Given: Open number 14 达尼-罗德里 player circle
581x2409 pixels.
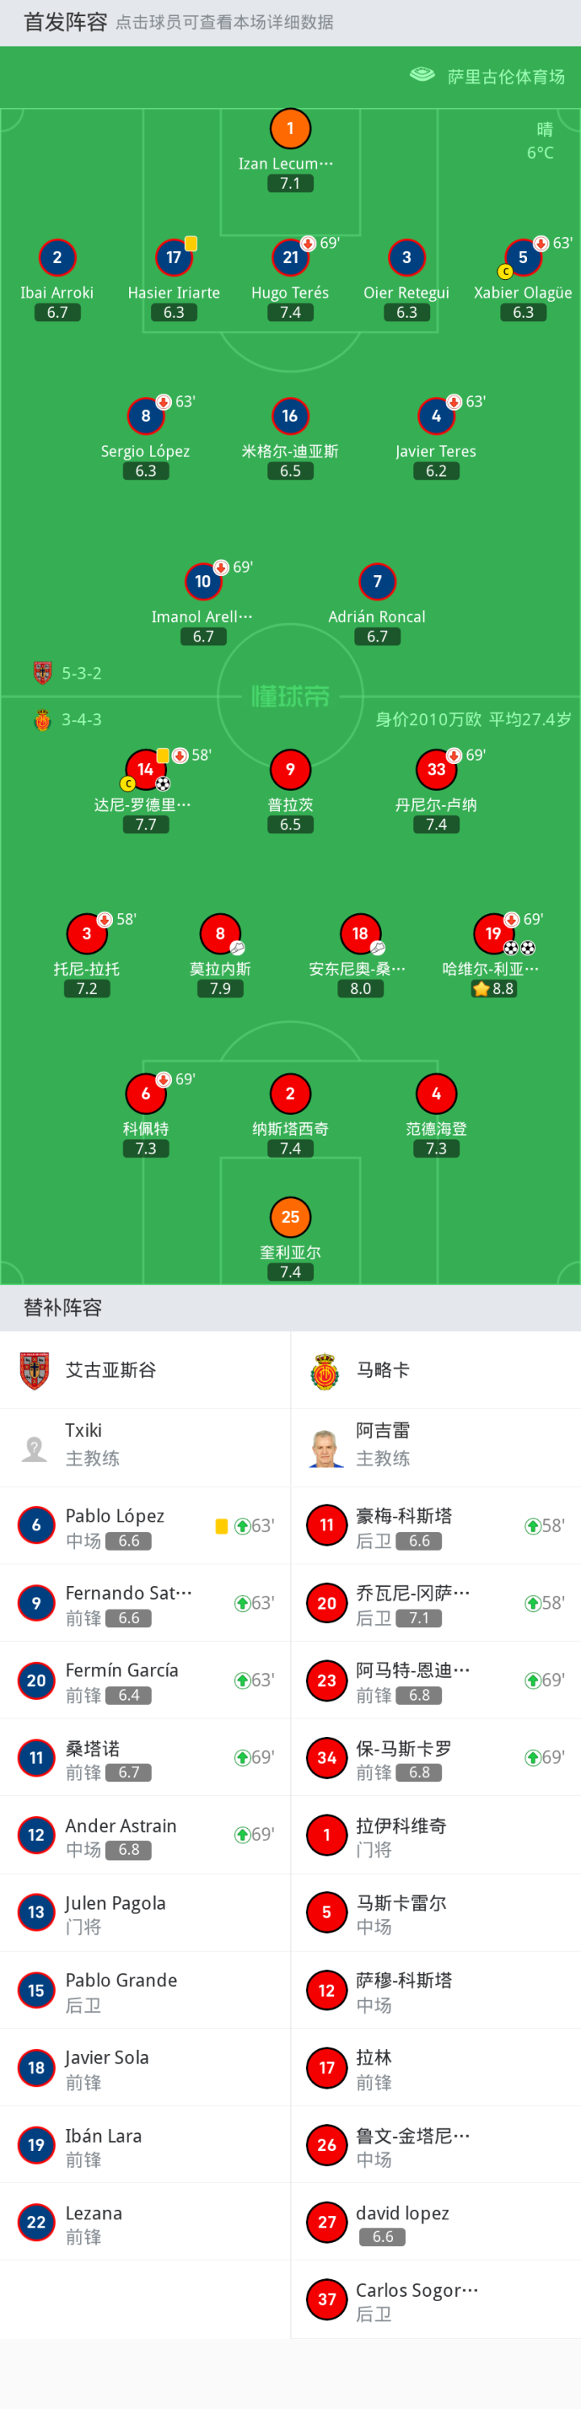Looking at the screenshot, I should point(145,770).
